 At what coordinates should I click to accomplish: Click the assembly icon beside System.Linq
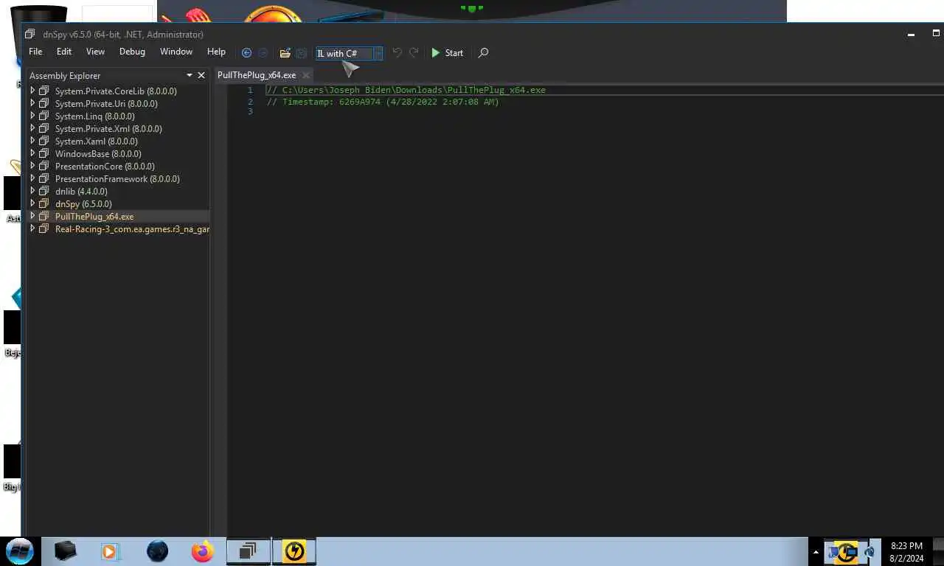coord(44,116)
